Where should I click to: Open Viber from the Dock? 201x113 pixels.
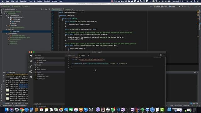(x=98, y=110)
